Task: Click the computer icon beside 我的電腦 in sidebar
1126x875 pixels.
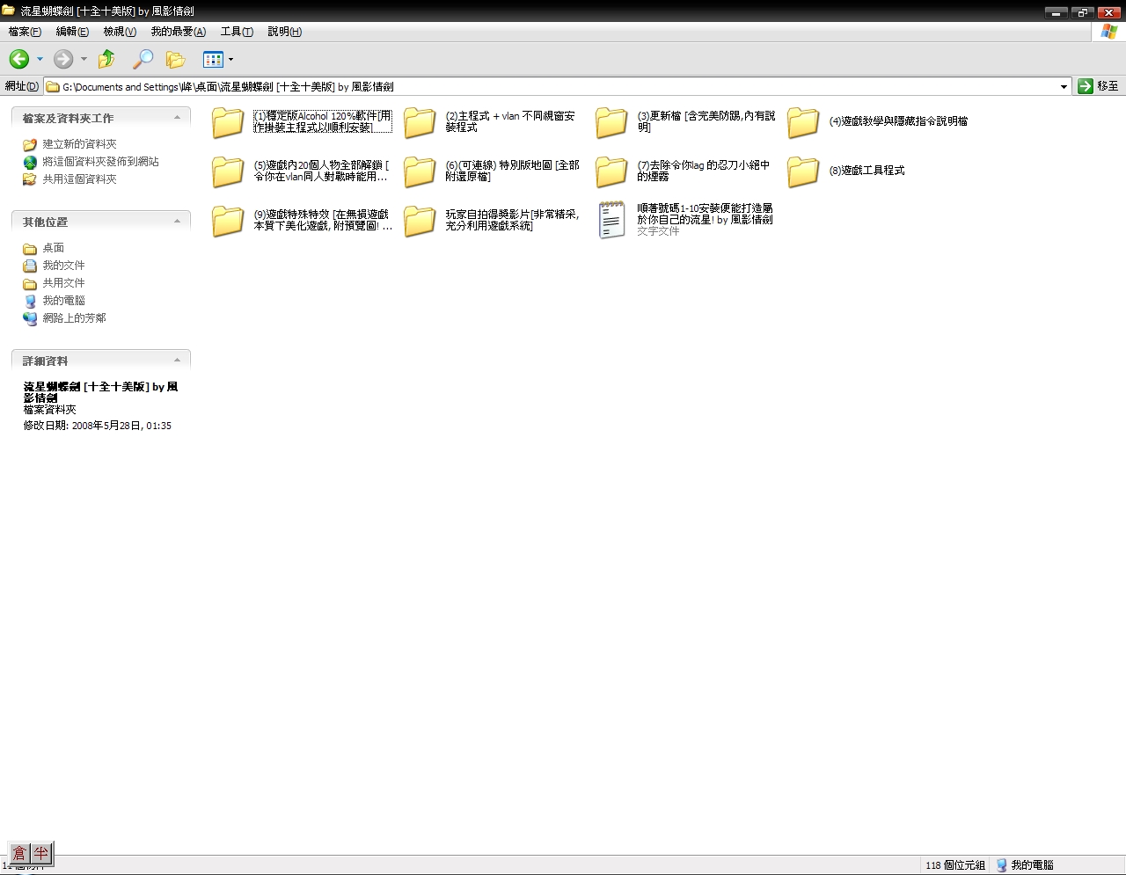Action: click(30, 301)
